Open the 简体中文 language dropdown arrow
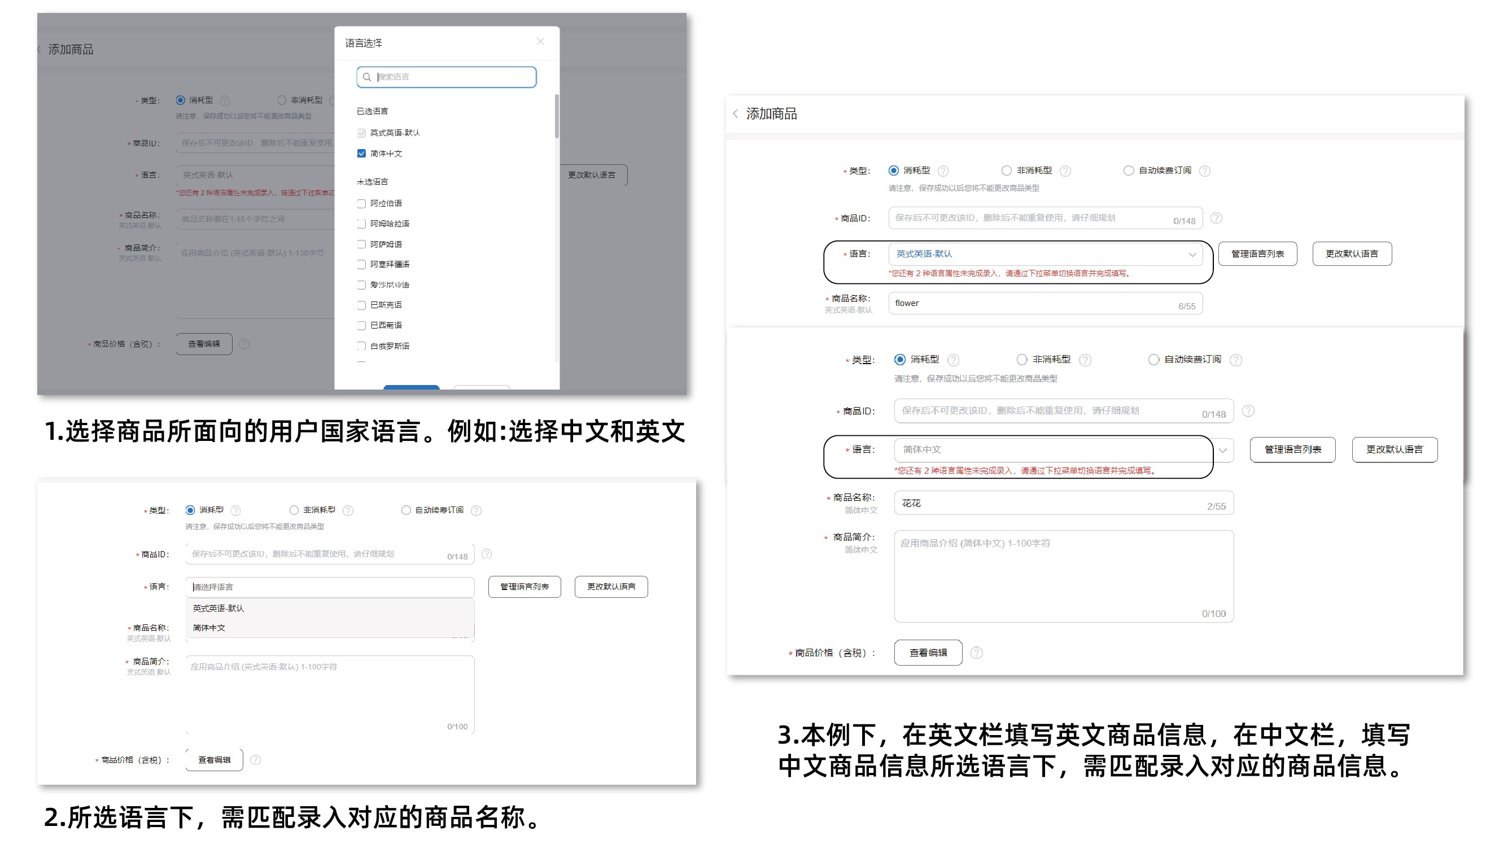 click(1222, 451)
